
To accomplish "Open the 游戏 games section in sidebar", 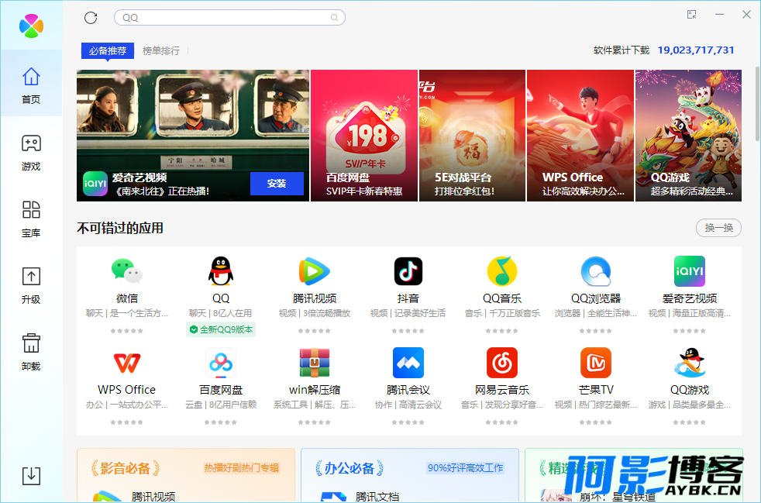I will (x=31, y=153).
